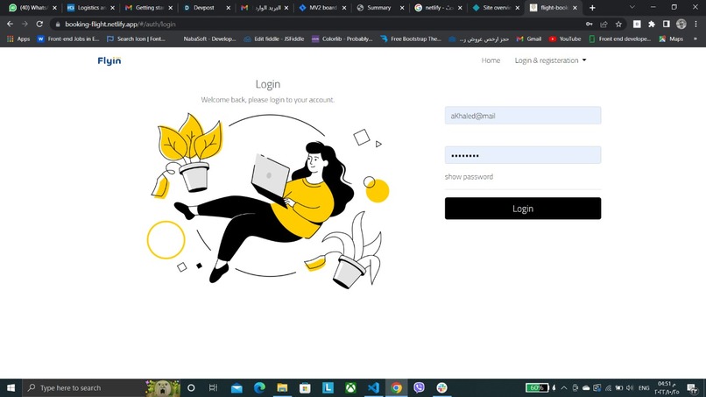Open the Chrome extensions puzzle icon
This screenshot has height=397, width=706.
[652, 24]
